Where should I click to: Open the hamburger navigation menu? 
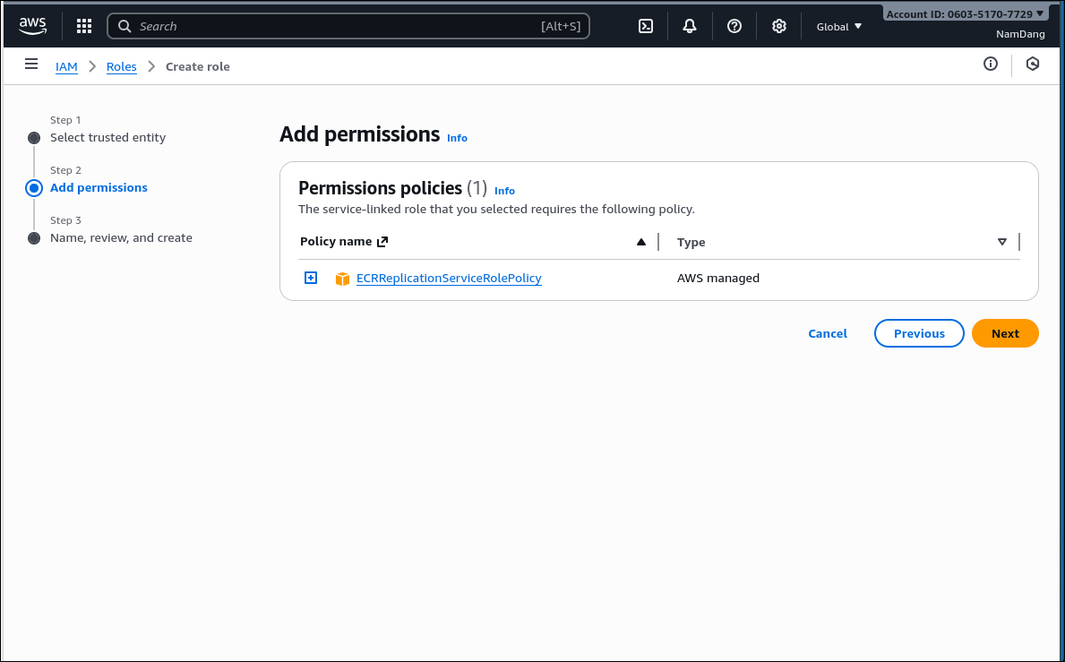pos(31,64)
